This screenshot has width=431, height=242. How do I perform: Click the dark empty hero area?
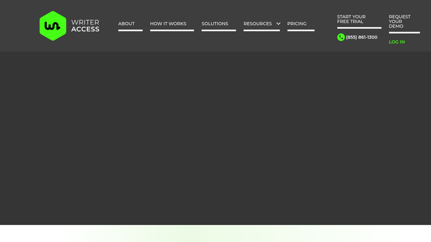216,138
